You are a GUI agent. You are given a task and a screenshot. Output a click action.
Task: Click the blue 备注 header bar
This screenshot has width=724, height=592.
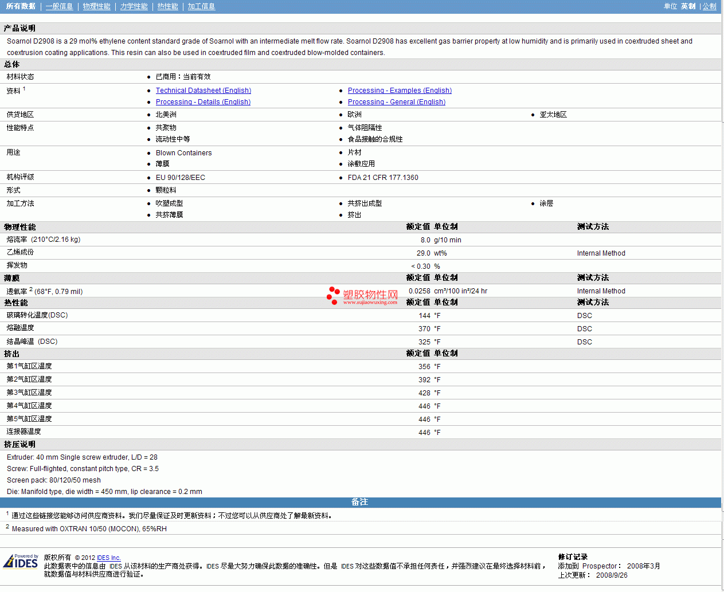[x=360, y=502]
